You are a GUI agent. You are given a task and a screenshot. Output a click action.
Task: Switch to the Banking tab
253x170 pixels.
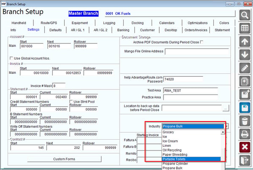point(123,30)
